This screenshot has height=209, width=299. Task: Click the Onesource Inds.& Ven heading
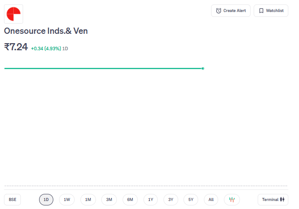pyautogui.click(x=46, y=31)
